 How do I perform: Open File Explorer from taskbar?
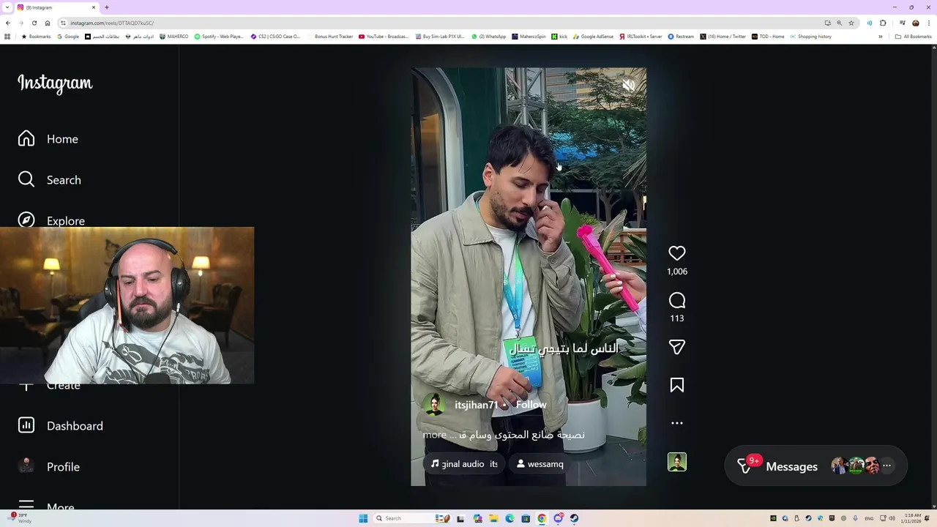(493, 518)
